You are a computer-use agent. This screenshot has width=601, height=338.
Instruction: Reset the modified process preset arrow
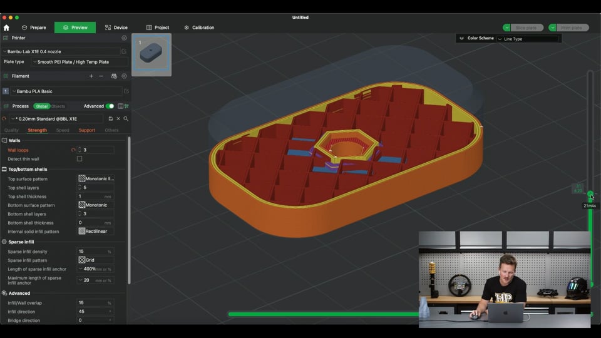[4, 119]
